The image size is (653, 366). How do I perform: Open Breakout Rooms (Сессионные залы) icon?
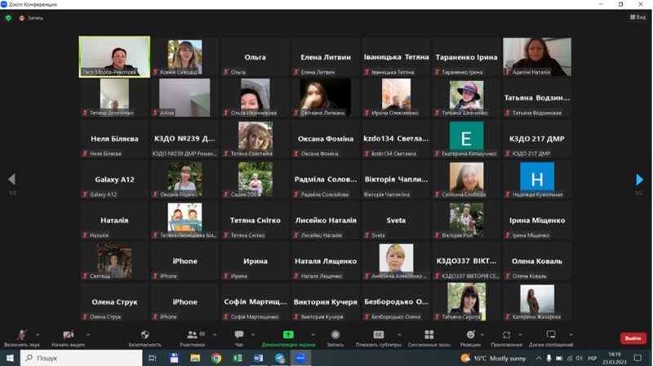click(429, 335)
